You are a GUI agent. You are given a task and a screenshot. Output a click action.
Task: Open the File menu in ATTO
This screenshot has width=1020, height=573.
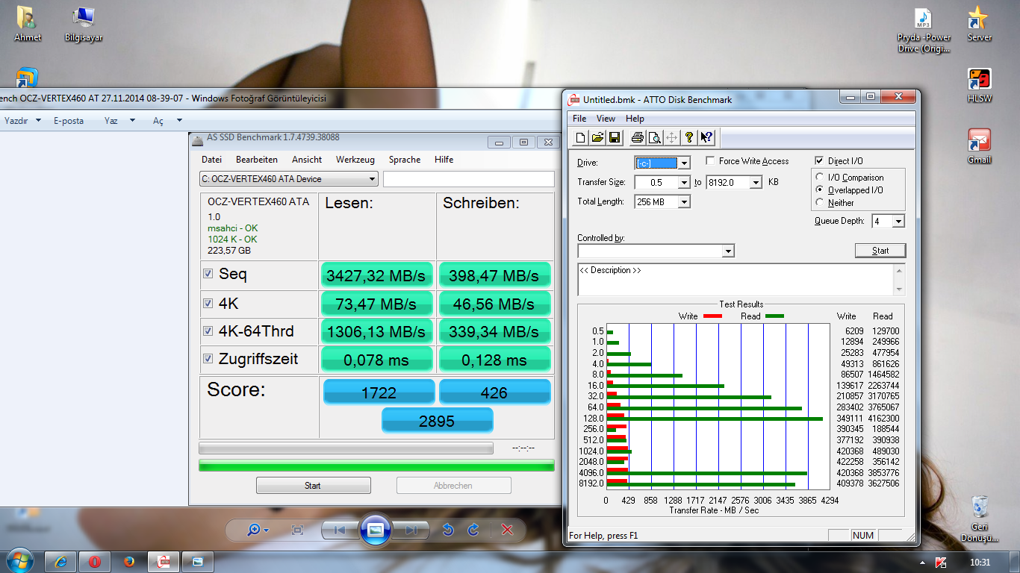pos(579,119)
